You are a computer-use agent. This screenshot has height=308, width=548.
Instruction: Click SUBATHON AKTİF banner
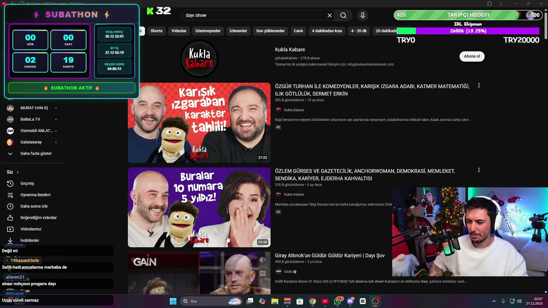coord(71,88)
